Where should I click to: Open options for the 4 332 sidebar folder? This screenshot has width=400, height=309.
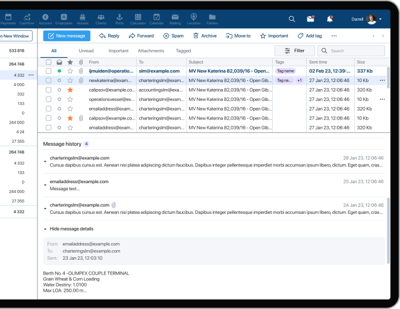tap(31, 75)
